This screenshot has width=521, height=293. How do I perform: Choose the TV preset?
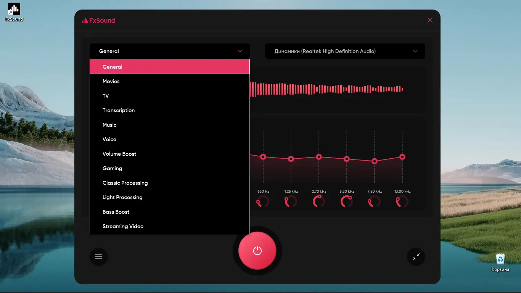click(x=170, y=96)
